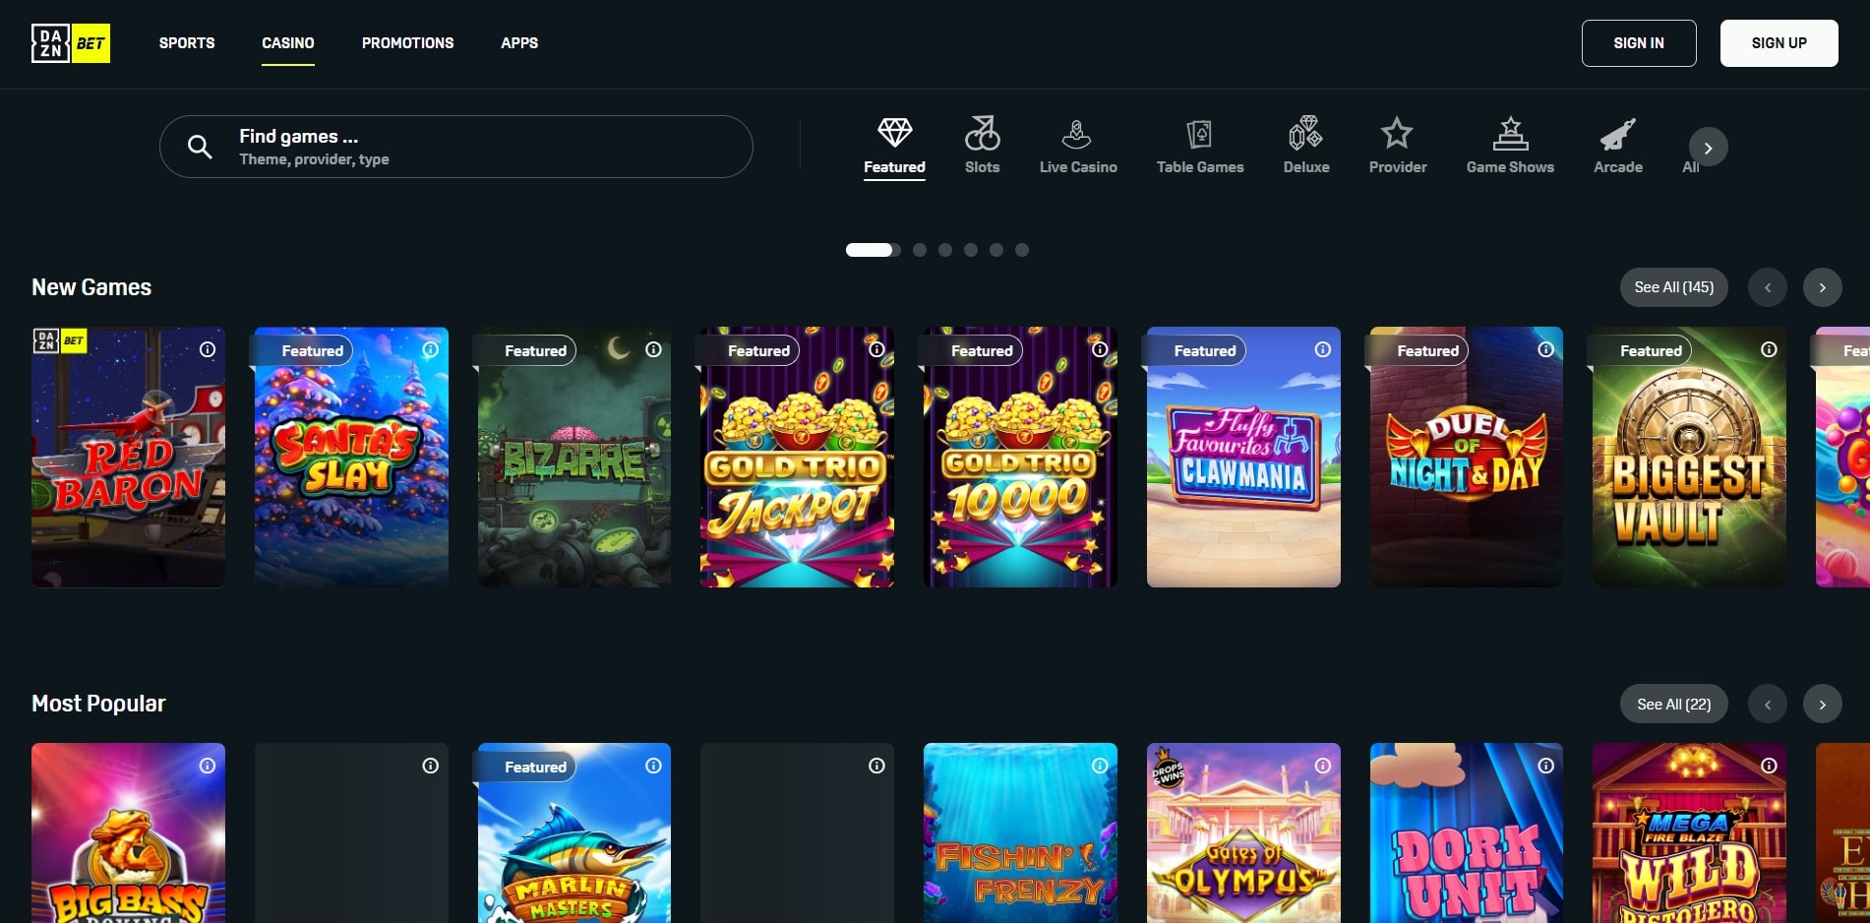Image resolution: width=1870 pixels, height=923 pixels.
Task: Focus the Find games search field
Action: click(x=456, y=147)
